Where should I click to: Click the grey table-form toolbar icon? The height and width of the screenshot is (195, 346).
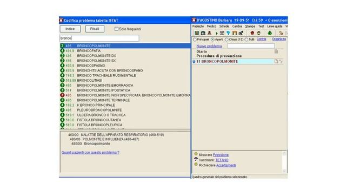point(222,33)
